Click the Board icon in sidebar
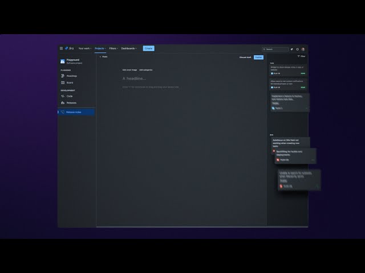 pyautogui.click(x=63, y=82)
